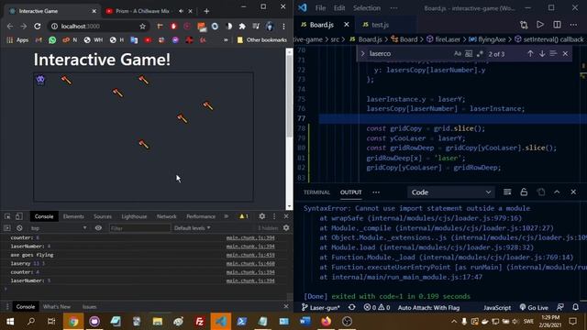Image resolution: width=587 pixels, height=330 pixels.
Task: Open main.chunk.js link for 'axe goes flying'
Action: point(250,255)
